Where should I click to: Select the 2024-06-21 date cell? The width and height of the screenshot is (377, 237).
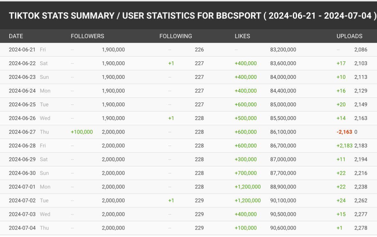[x=22, y=50]
